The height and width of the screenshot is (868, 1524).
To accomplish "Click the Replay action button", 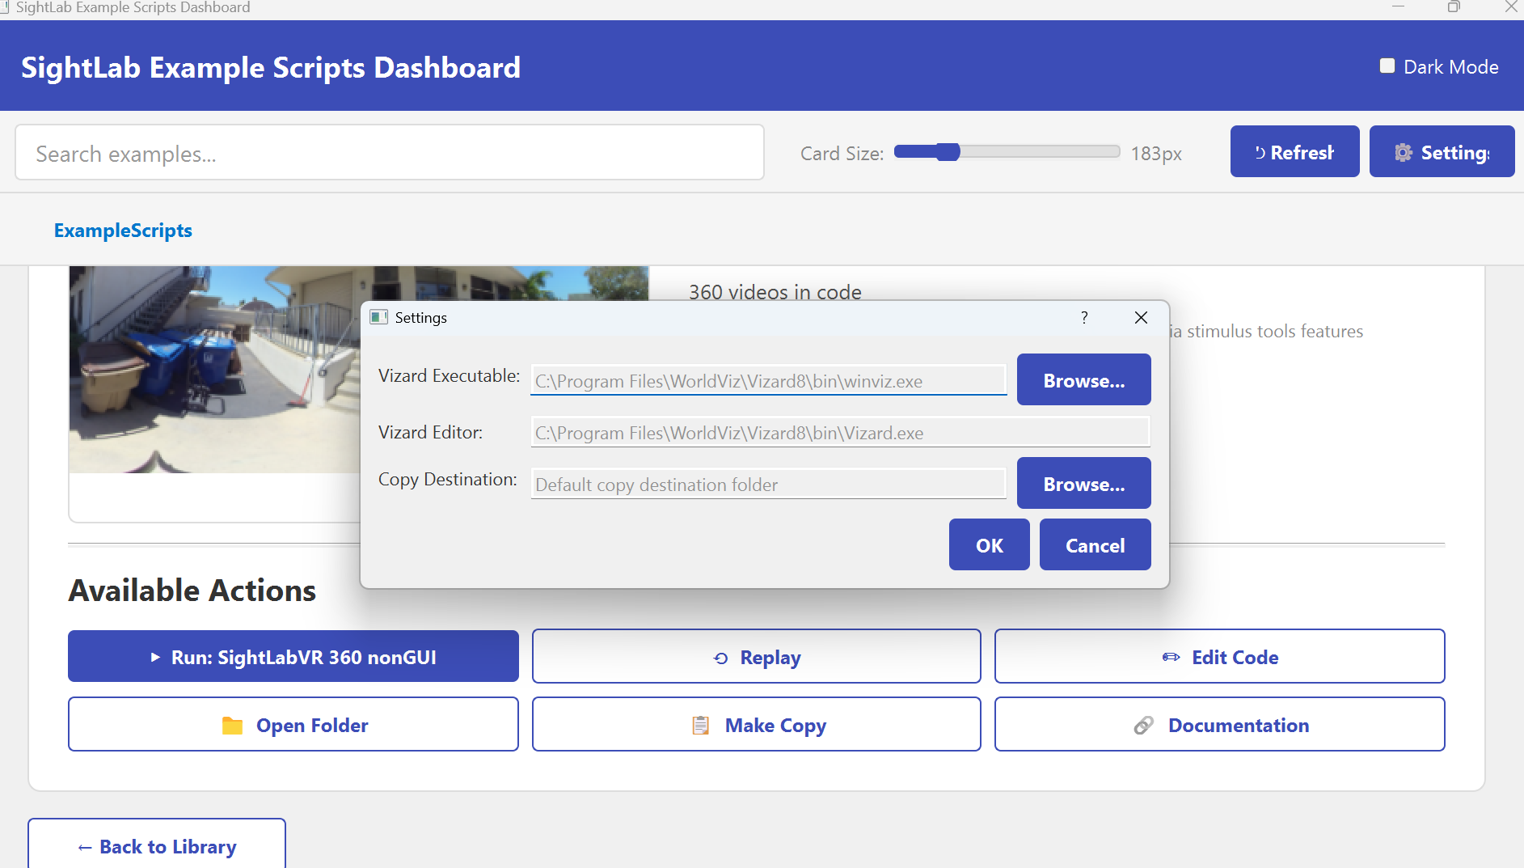I will click(x=756, y=657).
